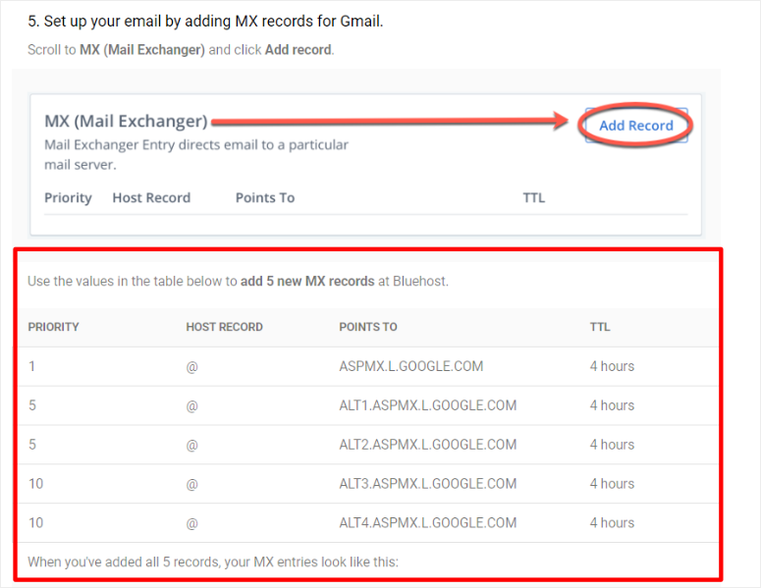Select the uppercase TTL table header
This screenshot has width=761, height=588.
tap(600, 327)
